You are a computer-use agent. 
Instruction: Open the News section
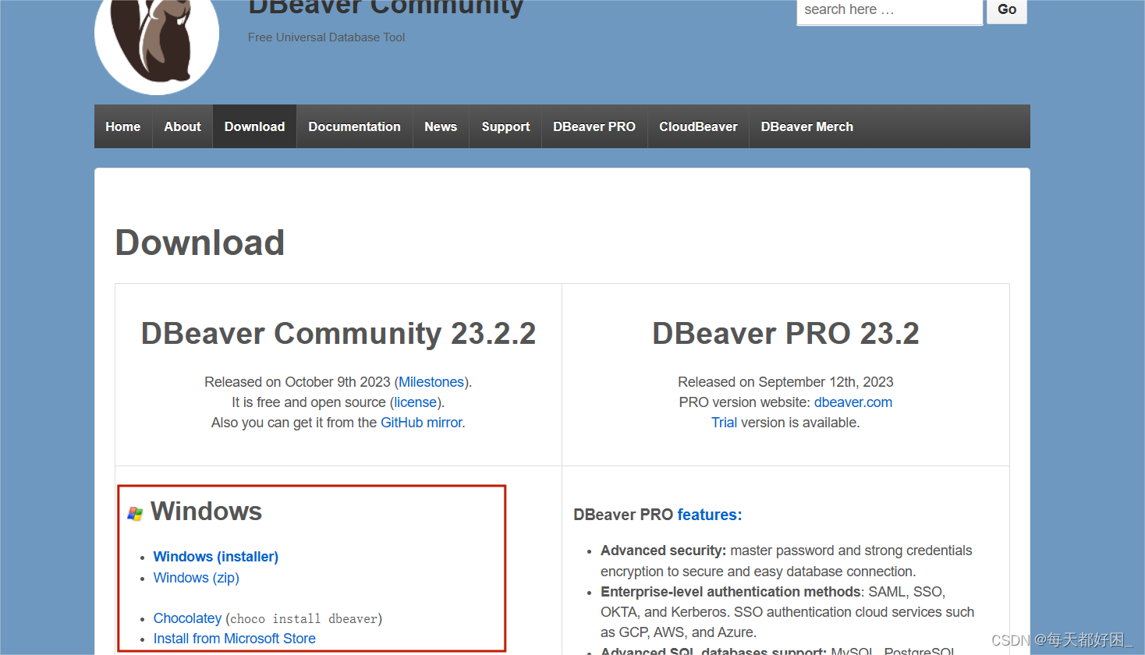point(440,126)
